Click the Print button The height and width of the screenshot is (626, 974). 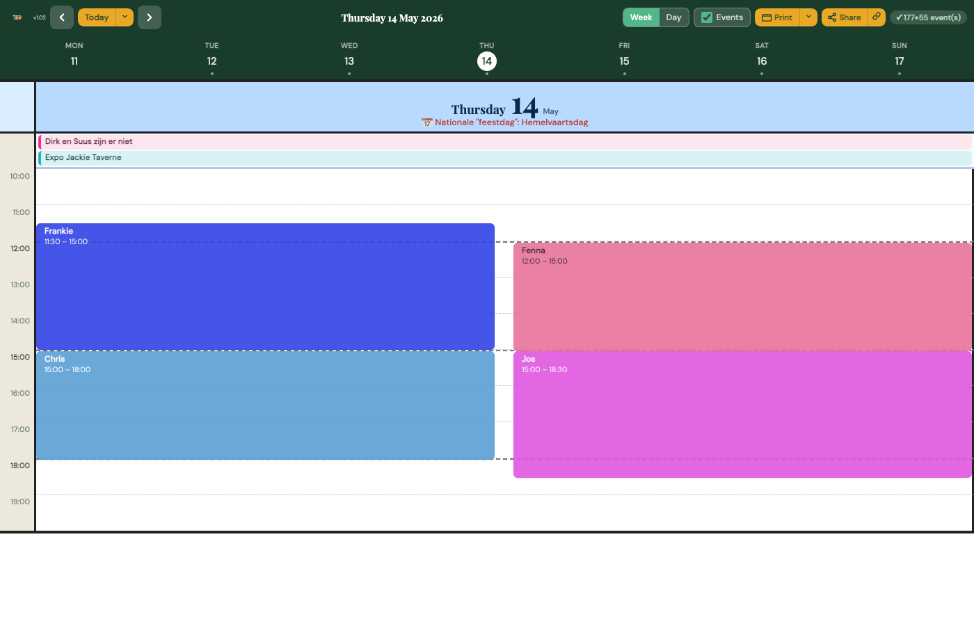(777, 17)
